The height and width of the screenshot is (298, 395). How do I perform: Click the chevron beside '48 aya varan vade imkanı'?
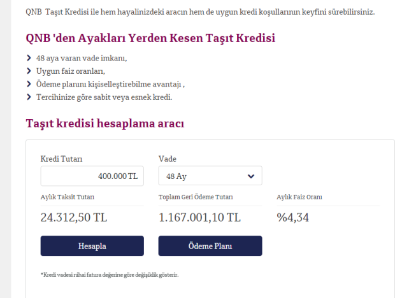click(29, 58)
